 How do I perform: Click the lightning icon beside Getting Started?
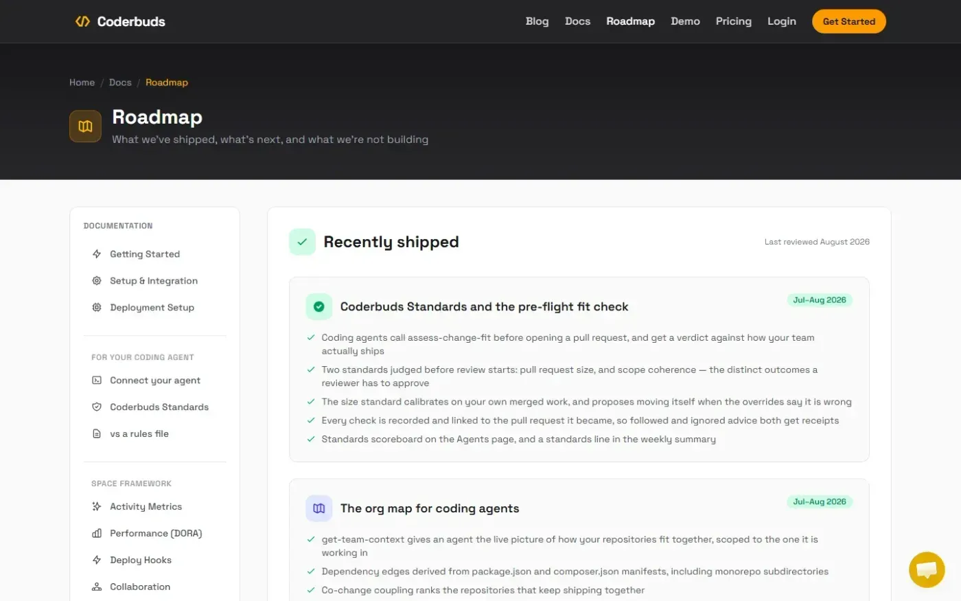97,254
